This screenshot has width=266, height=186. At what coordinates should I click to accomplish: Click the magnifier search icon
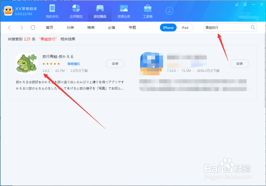253,27
